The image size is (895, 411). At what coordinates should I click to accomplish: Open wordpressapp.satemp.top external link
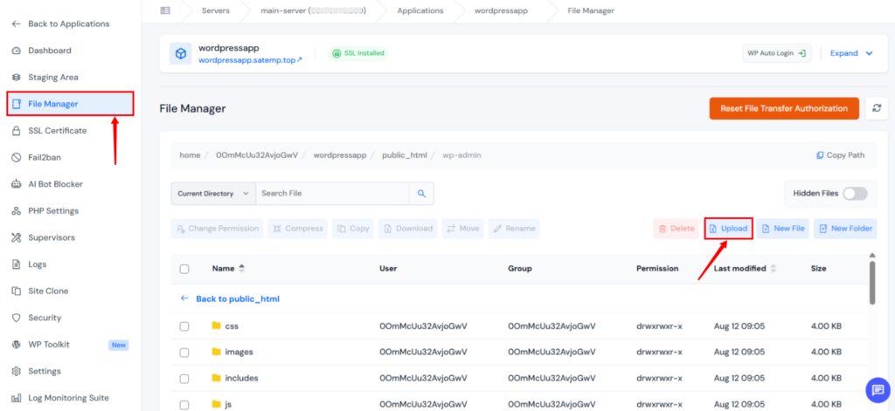click(250, 59)
